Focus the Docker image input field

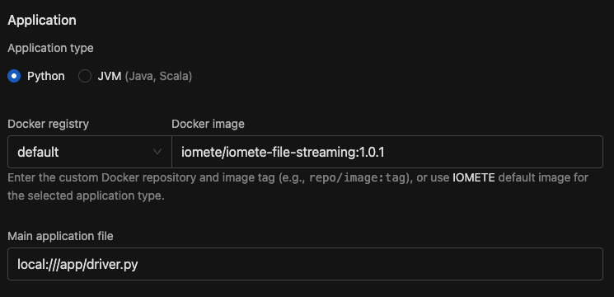pyautogui.click(x=387, y=152)
